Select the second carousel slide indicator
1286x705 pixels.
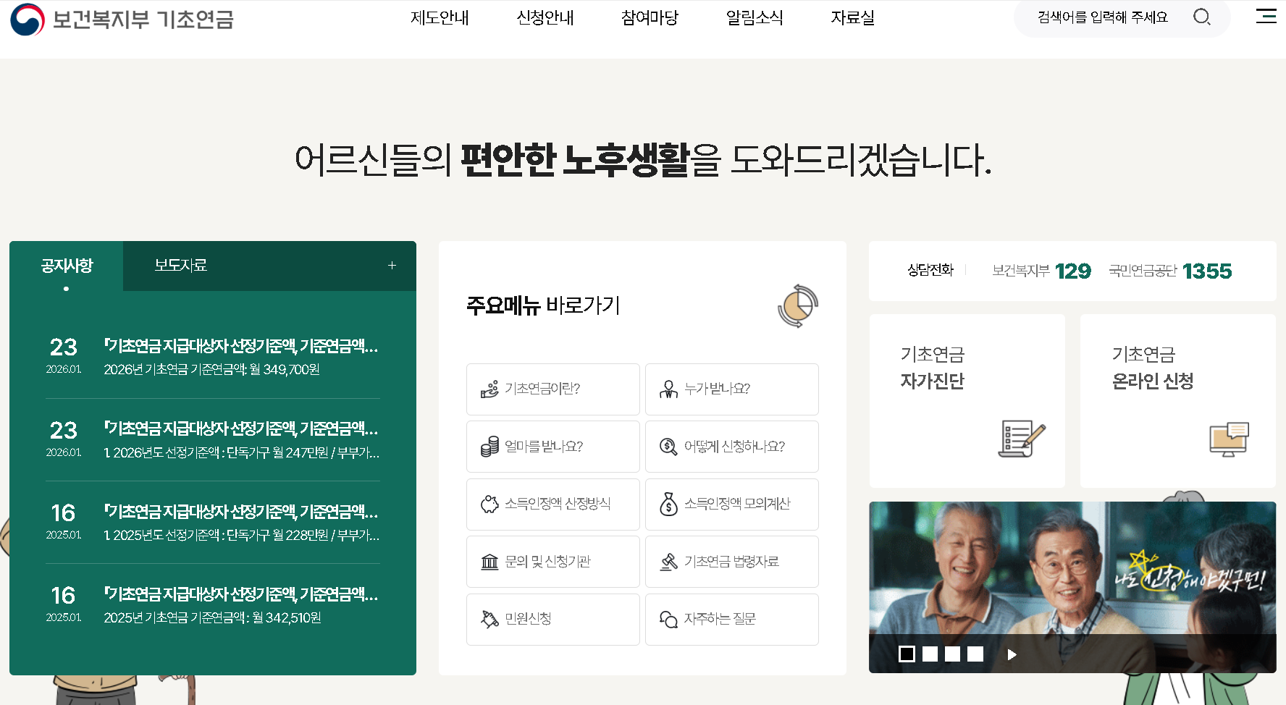[x=930, y=654]
